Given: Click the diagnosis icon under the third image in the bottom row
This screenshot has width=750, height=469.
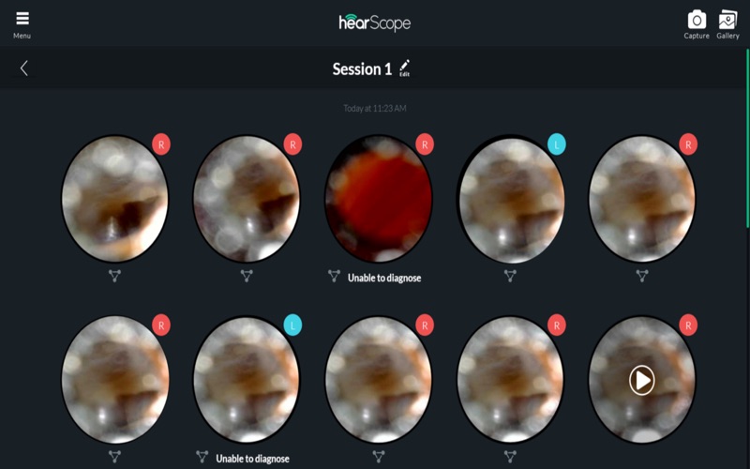Looking at the screenshot, I should (379, 457).
